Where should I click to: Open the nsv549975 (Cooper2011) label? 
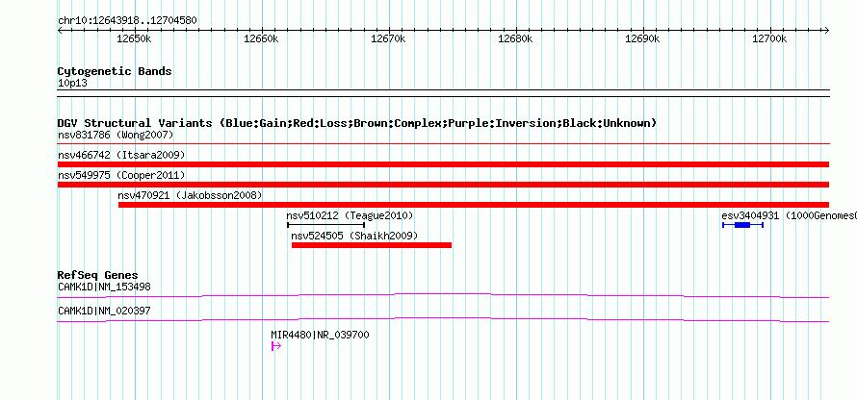[x=121, y=175]
